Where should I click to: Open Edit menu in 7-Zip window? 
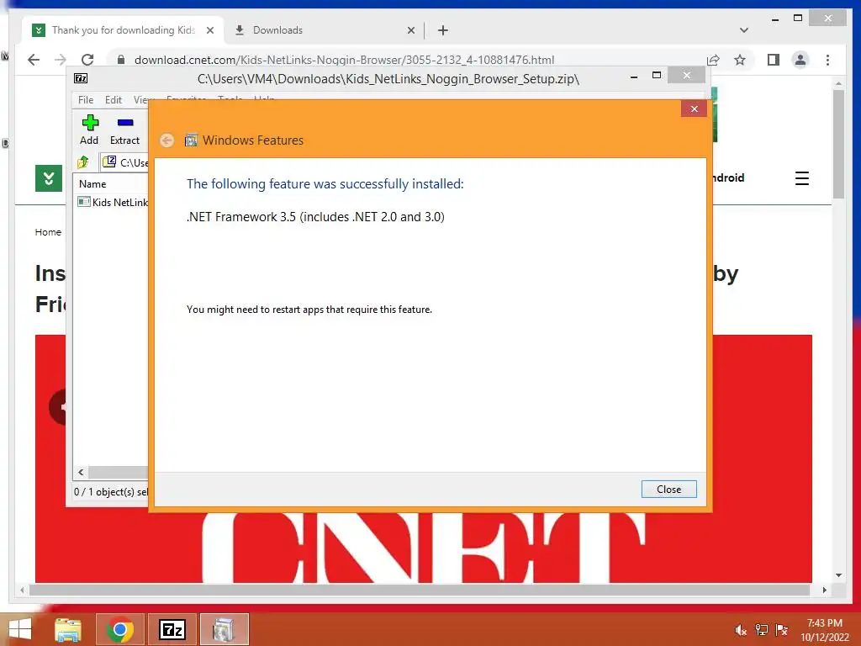(114, 100)
